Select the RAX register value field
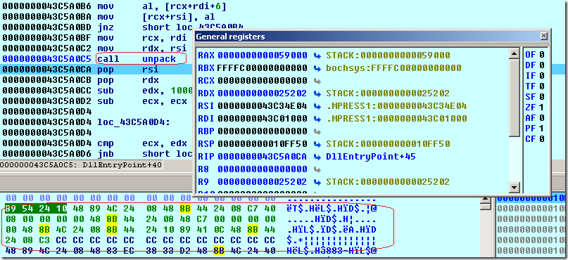 (263, 56)
